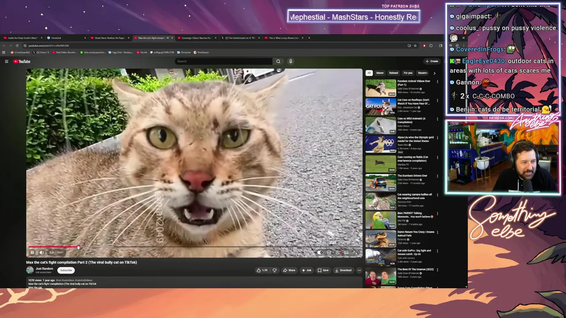Open the browser apps grid on bookmarks bar
Viewport: 566px width, 318px height.
[x=4, y=53]
